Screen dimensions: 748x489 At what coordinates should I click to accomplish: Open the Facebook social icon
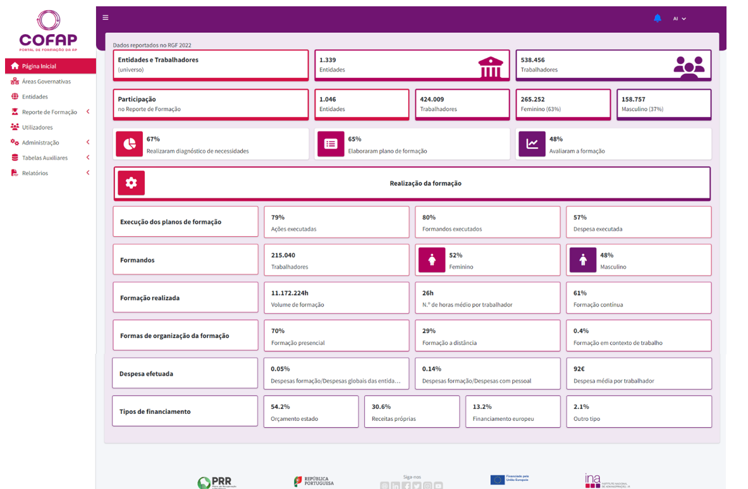click(406, 486)
